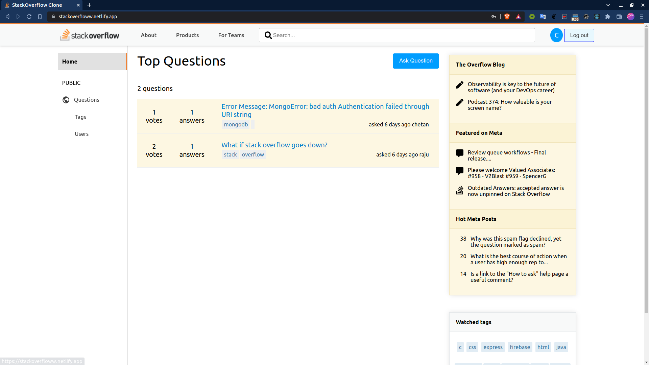Open the Google Translate extension icon
Viewport: 649px width, 365px height.
coord(543,17)
